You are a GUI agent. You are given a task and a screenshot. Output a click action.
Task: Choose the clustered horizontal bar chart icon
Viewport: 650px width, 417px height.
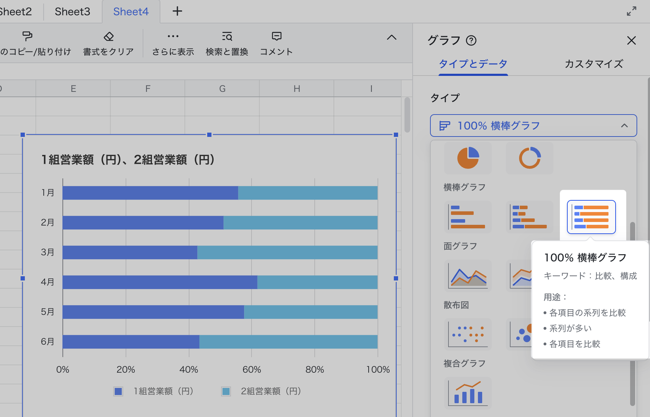[468, 217]
